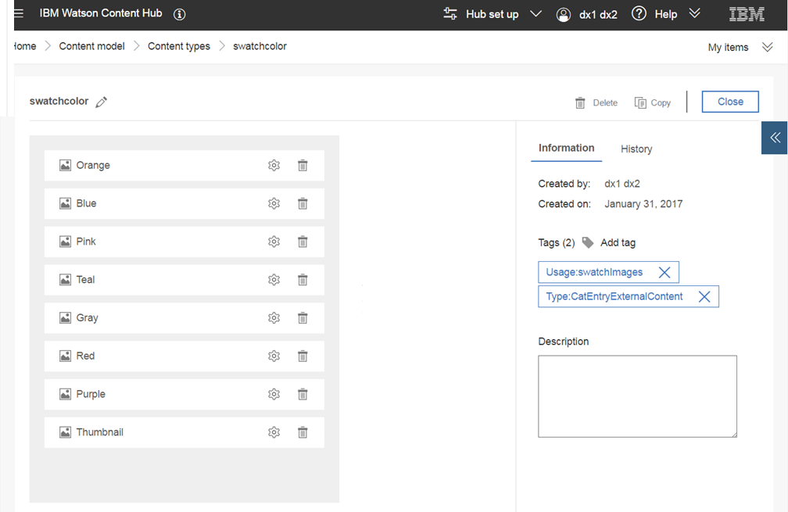Image resolution: width=788 pixels, height=512 pixels.
Task: Delete the Orange element
Action: pyautogui.click(x=303, y=165)
